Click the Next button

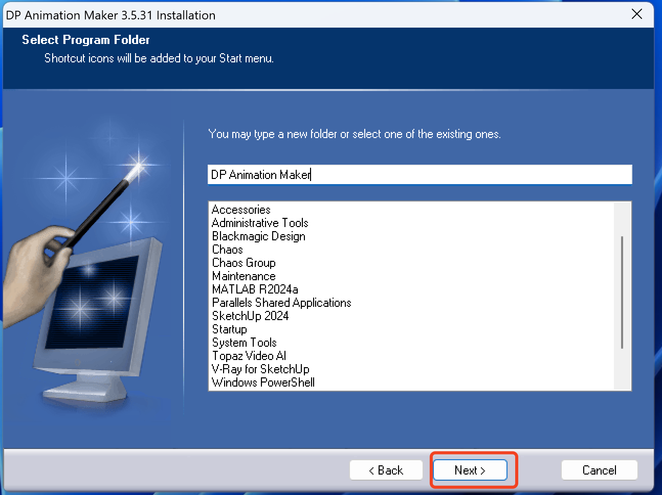tap(470, 470)
